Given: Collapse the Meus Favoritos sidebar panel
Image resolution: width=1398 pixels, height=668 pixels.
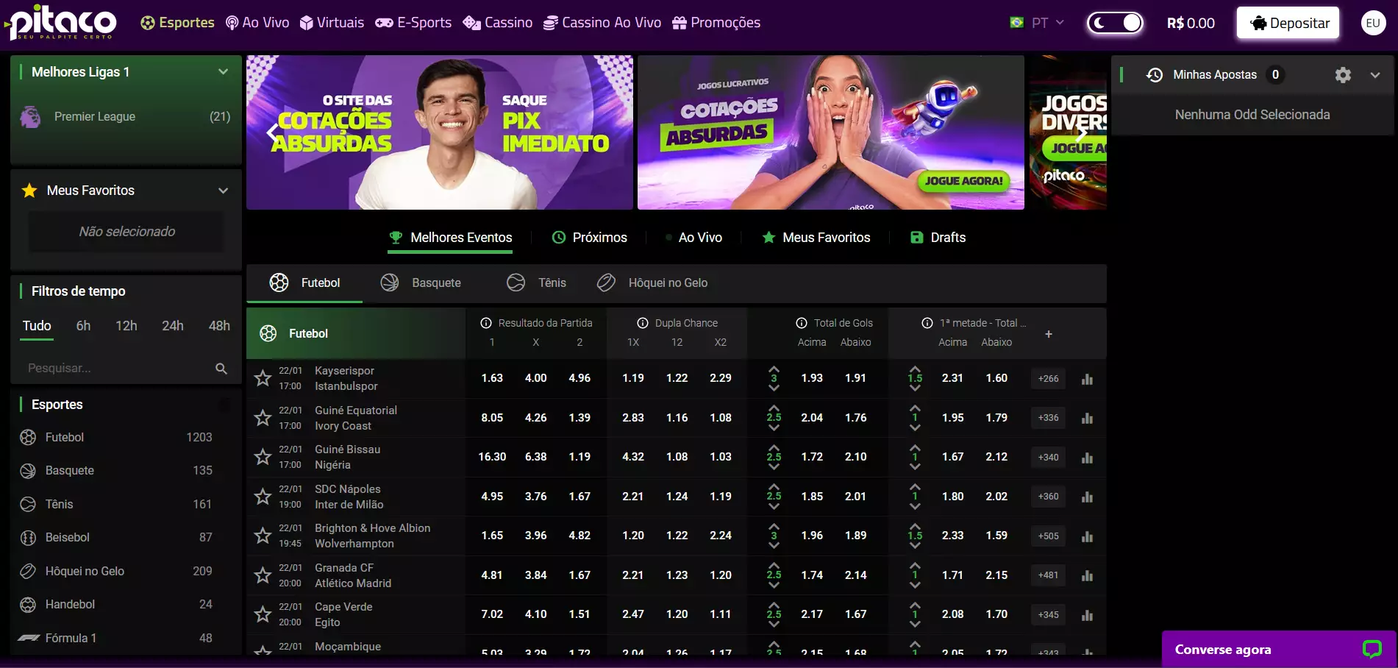Looking at the screenshot, I should [x=223, y=191].
